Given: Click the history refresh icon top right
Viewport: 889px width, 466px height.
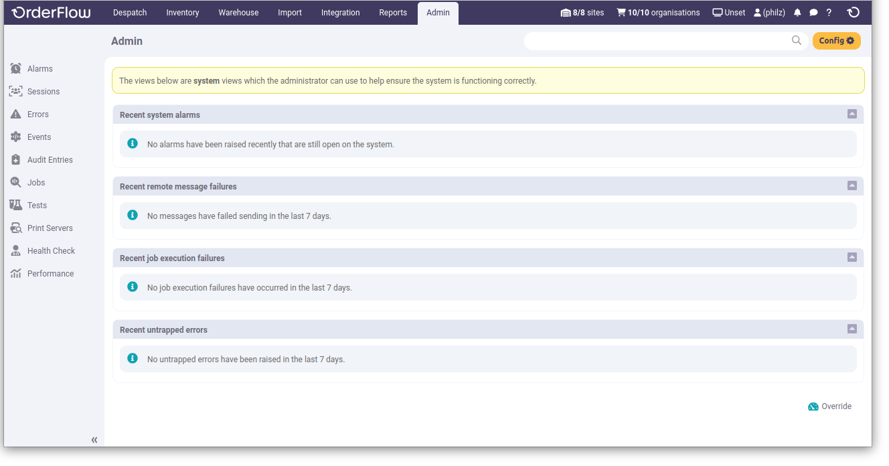Looking at the screenshot, I should point(853,12).
